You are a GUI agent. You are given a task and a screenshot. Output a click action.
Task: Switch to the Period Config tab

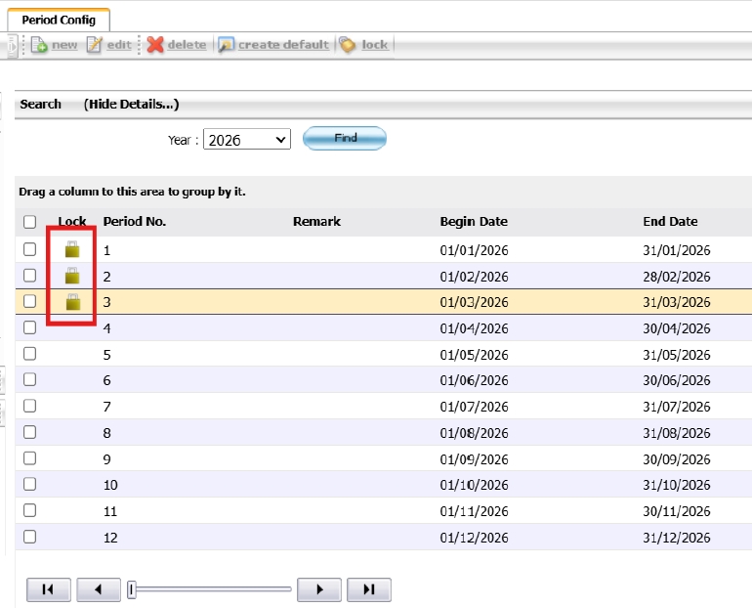point(59,20)
